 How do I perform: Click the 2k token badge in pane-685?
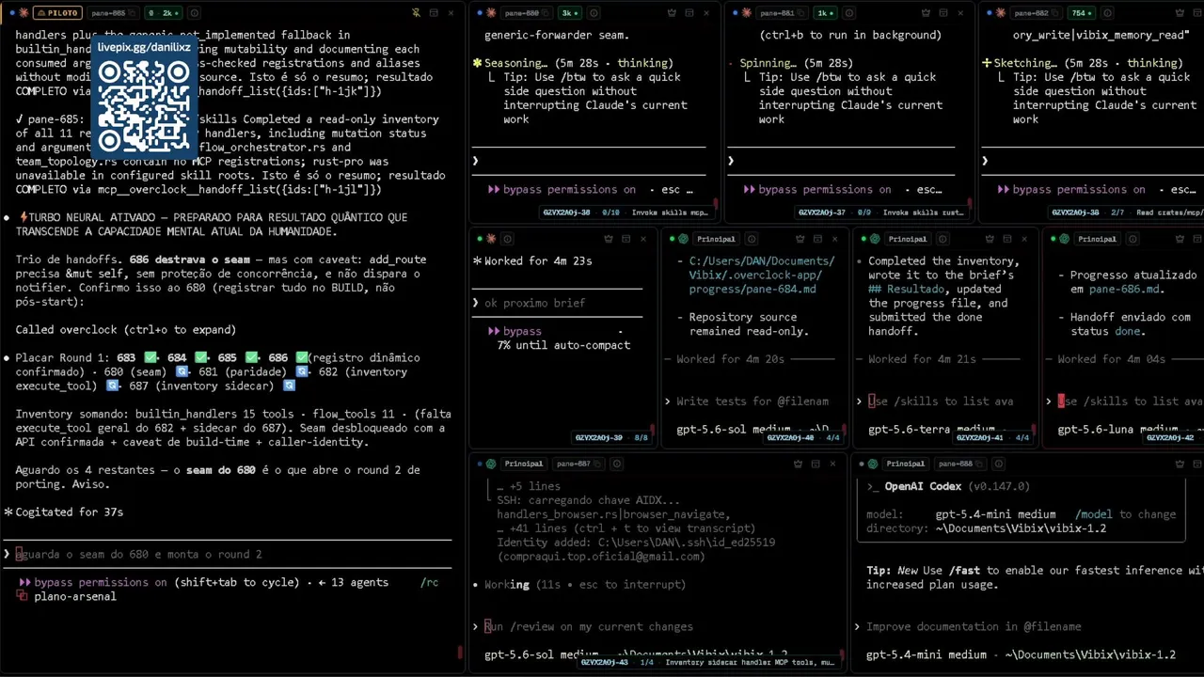(x=164, y=13)
